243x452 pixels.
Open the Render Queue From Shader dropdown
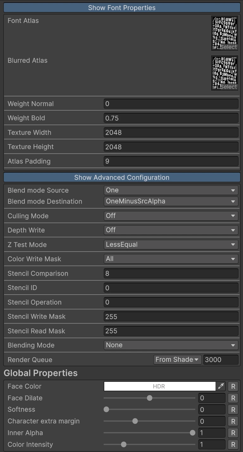(177, 360)
